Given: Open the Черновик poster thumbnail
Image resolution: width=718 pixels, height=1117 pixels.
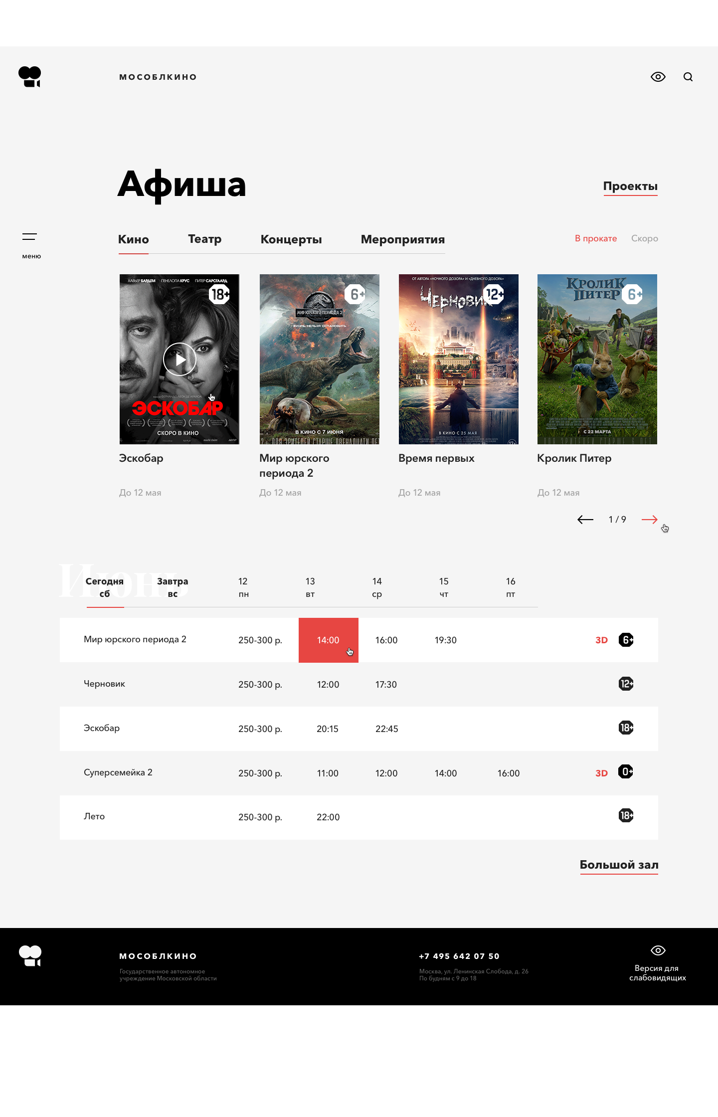Looking at the screenshot, I should click(x=459, y=359).
